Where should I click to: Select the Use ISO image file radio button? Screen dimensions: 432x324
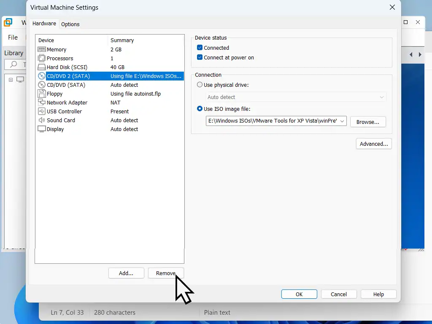coord(200,109)
